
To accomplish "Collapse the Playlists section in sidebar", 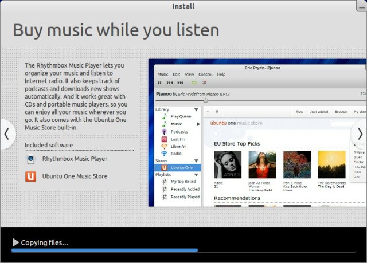I will click(196, 175).
